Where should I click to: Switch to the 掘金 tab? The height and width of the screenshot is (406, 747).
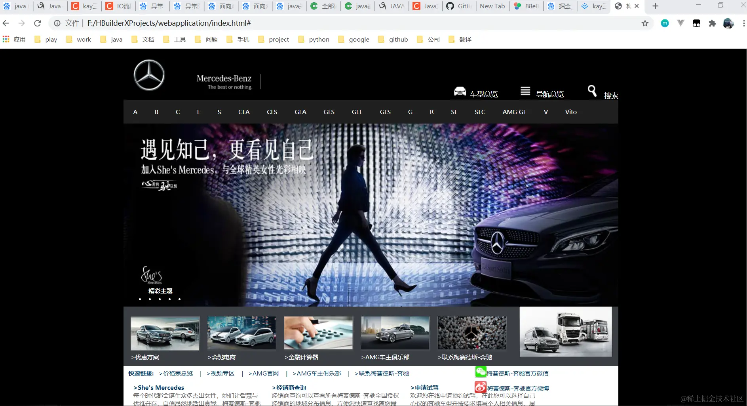[561, 6]
